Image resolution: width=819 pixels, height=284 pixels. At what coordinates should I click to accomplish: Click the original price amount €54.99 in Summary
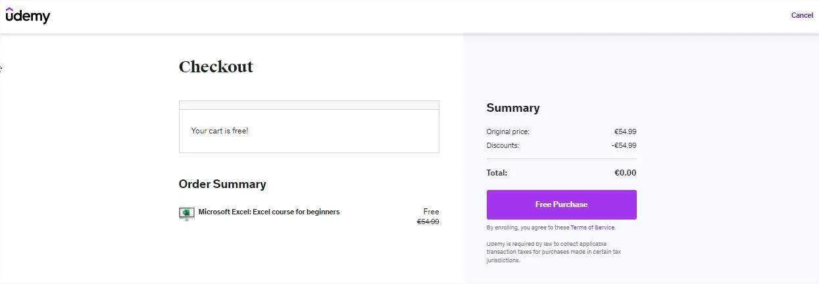click(x=625, y=131)
